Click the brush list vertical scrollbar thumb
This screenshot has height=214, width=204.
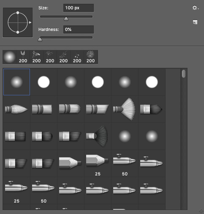(x=184, y=74)
